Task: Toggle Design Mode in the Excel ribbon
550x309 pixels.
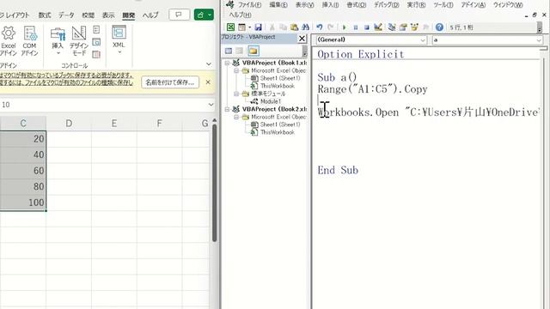Action: coord(79,41)
